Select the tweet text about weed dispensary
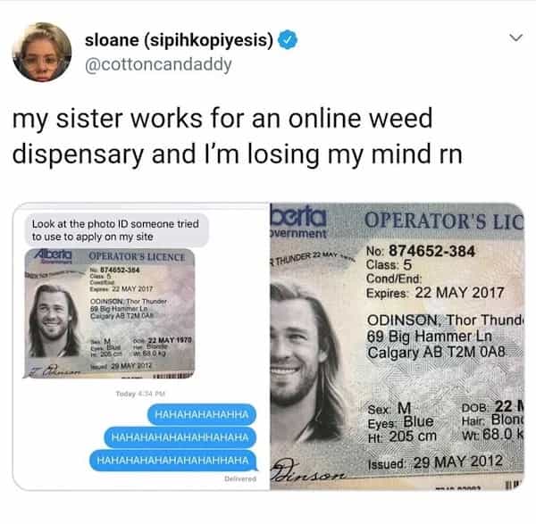 coord(238,136)
